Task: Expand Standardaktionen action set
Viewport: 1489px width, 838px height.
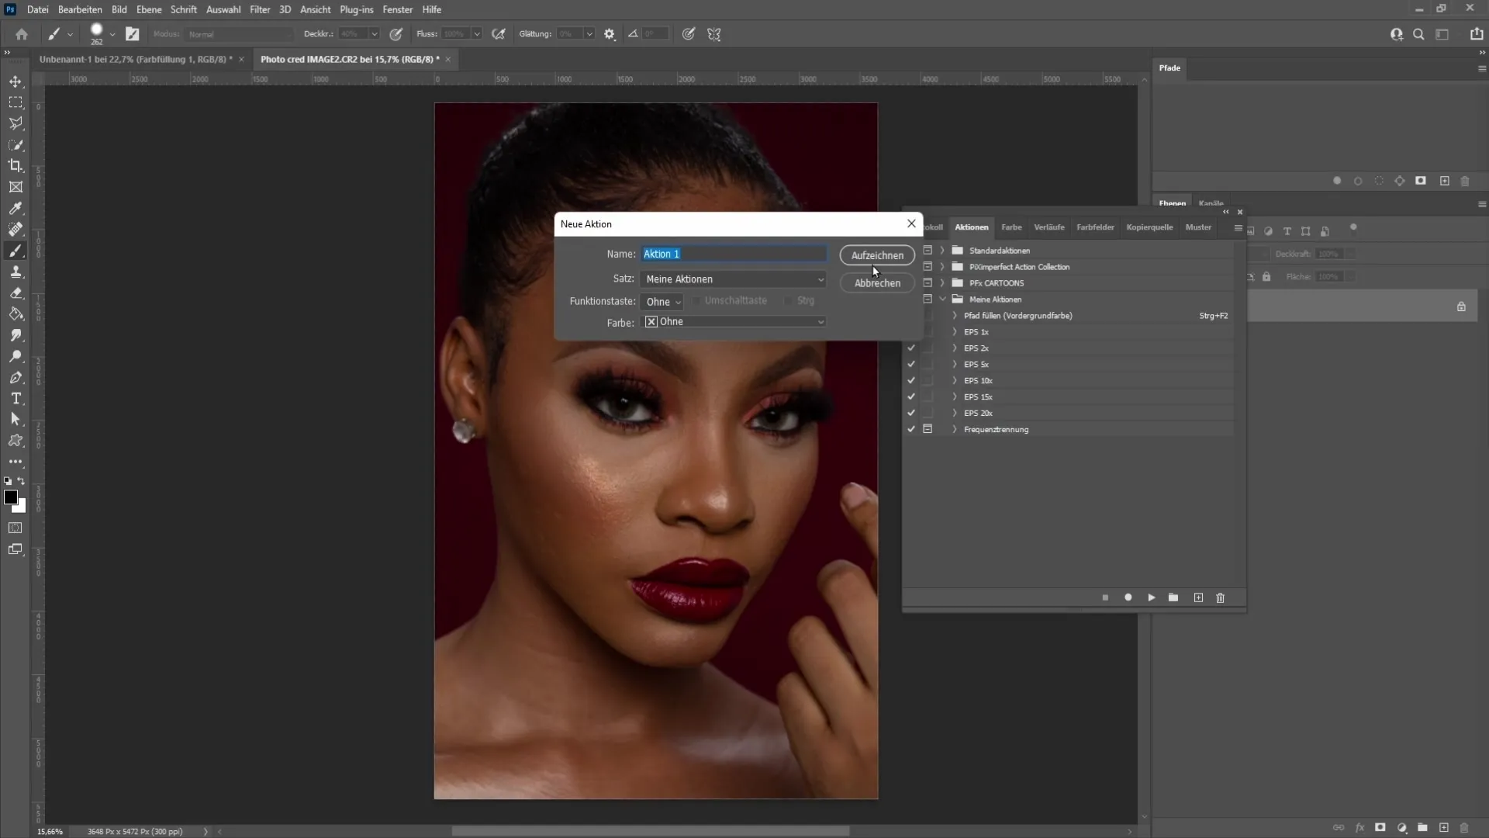Action: click(x=943, y=251)
